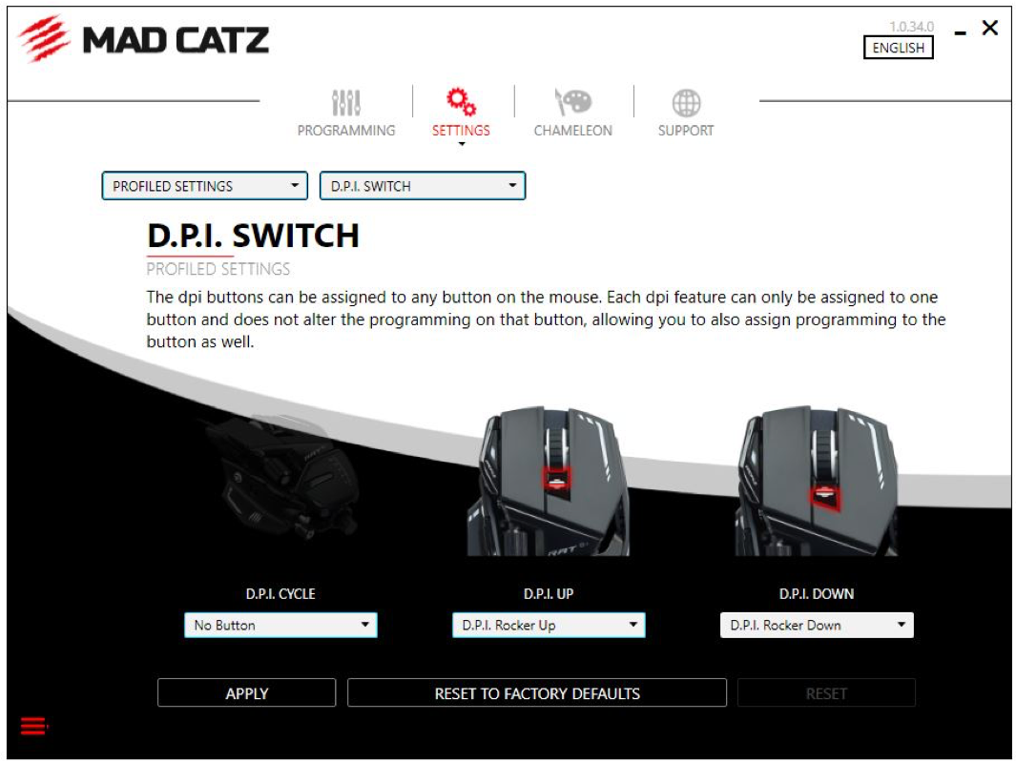
Task: Open the D.P.I. Switch dropdown
Action: tap(423, 186)
